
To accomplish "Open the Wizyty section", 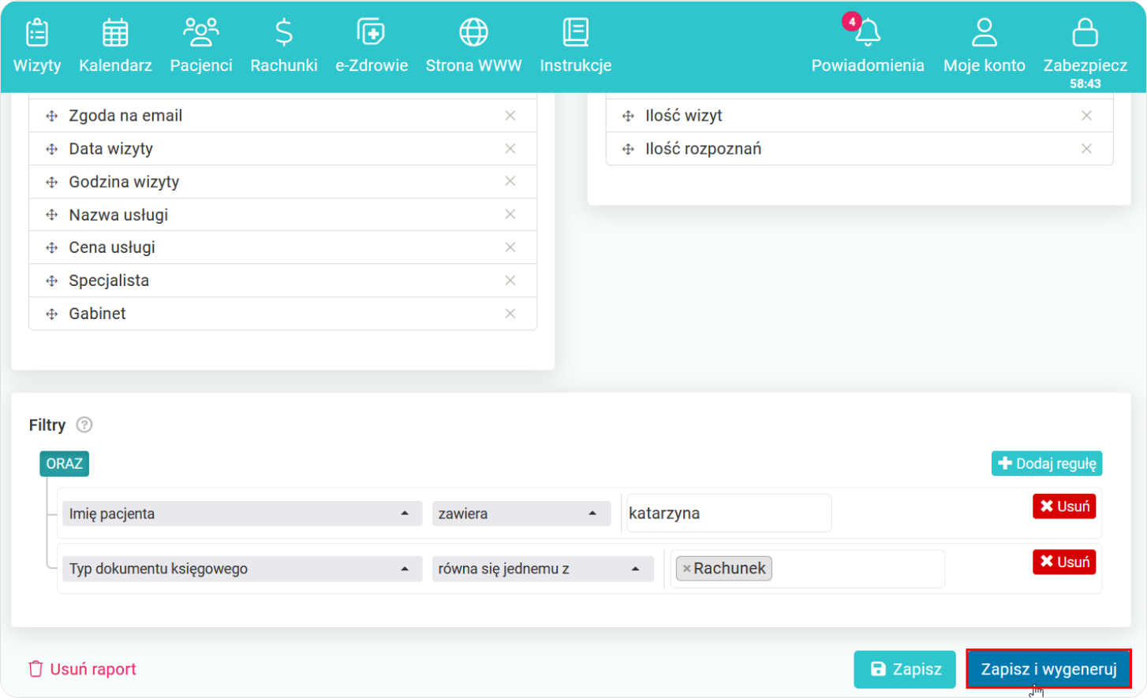I will [37, 46].
